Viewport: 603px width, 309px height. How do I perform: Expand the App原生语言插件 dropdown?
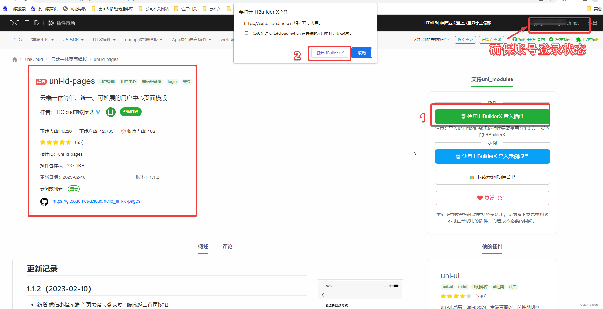pos(191,40)
